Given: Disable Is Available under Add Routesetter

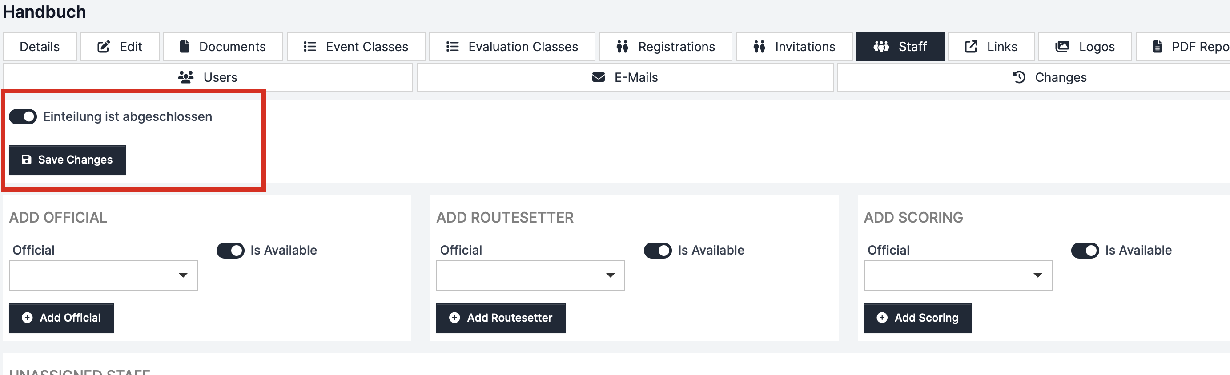Looking at the screenshot, I should [x=658, y=251].
